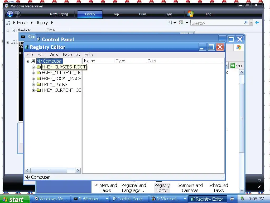Screen dimensions: 270x203
Task: Click the Media Player forward arrow
Action: pos(17,14)
